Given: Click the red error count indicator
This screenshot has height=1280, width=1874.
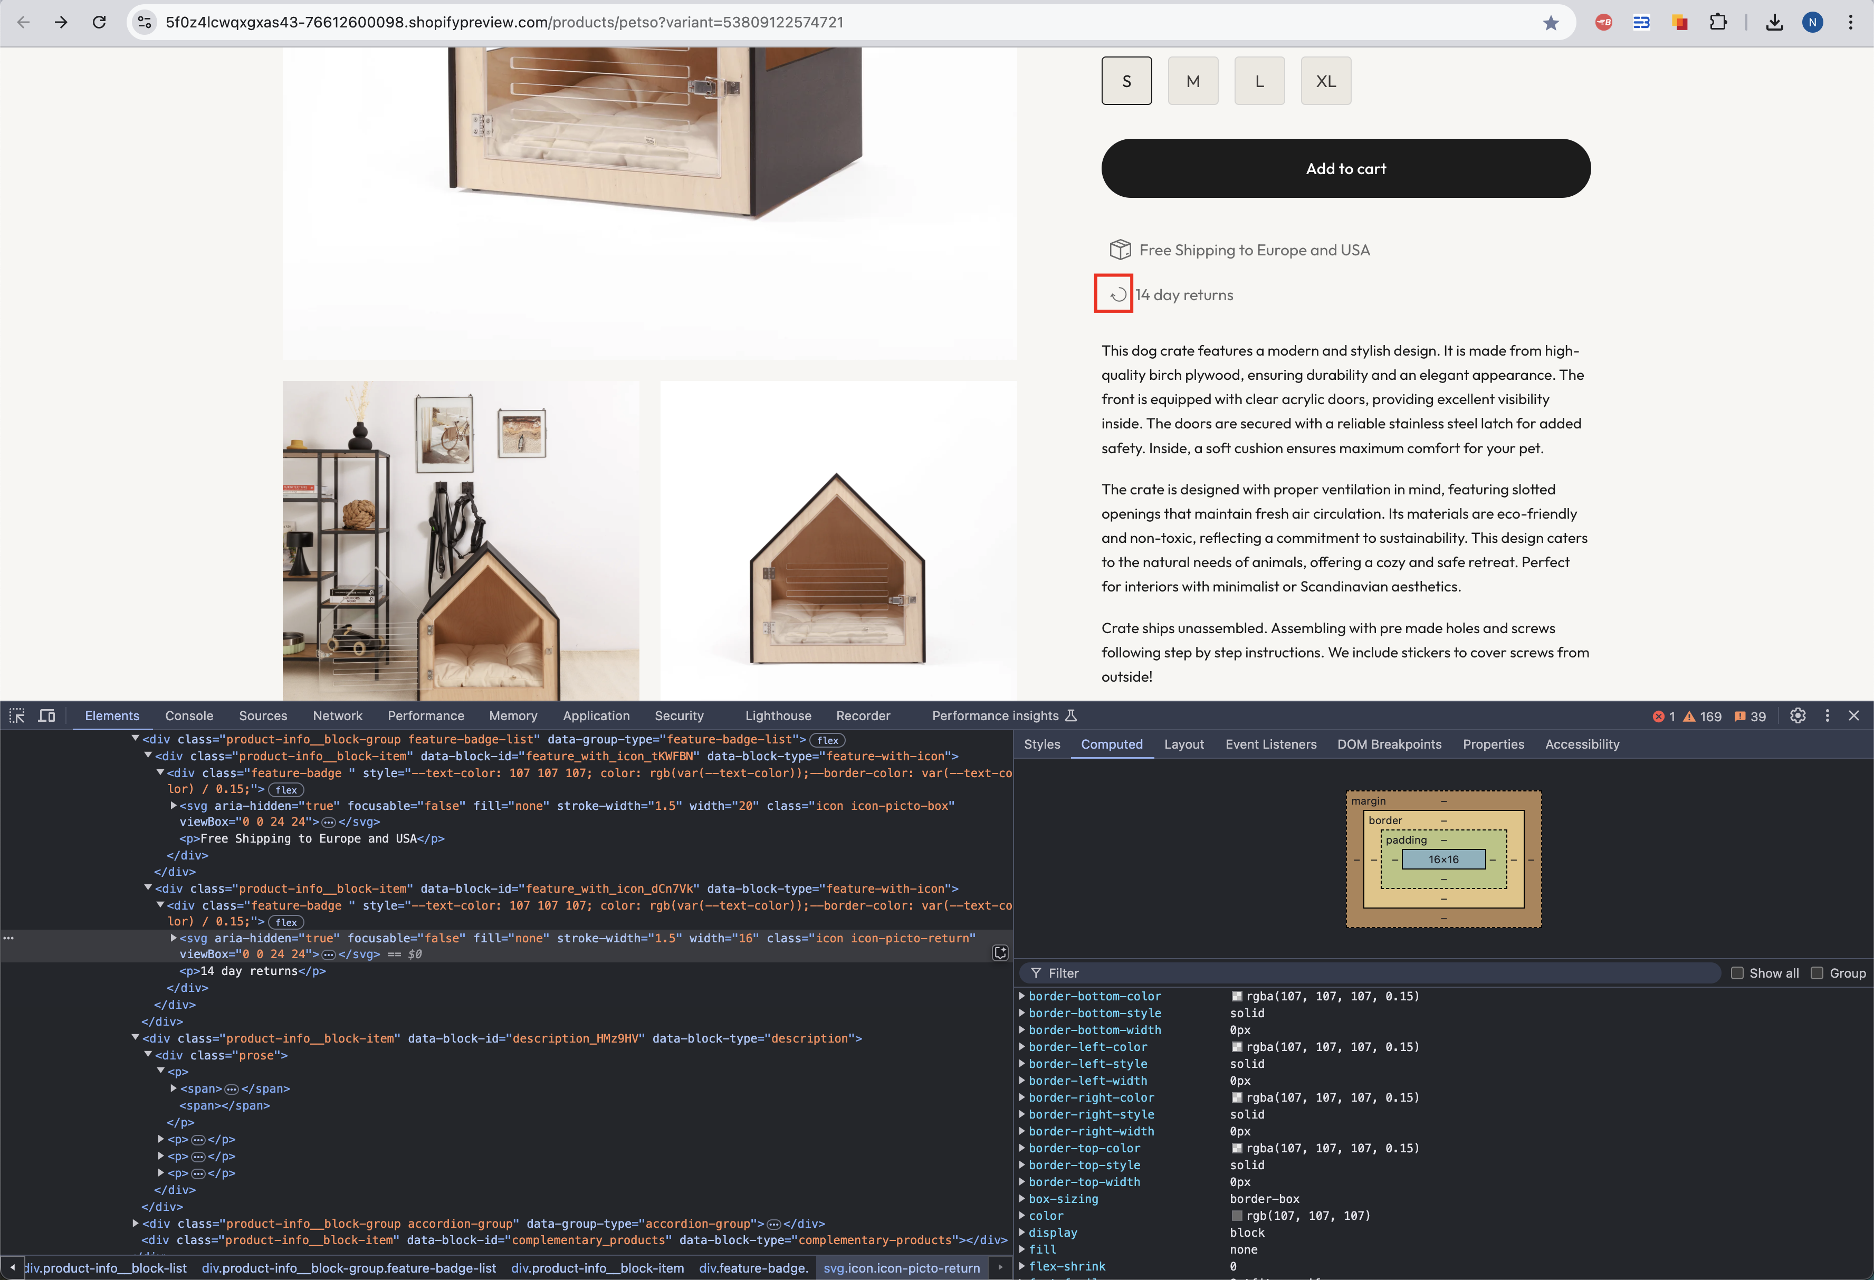Looking at the screenshot, I should pyautogui.click(x=1663, y=716).
